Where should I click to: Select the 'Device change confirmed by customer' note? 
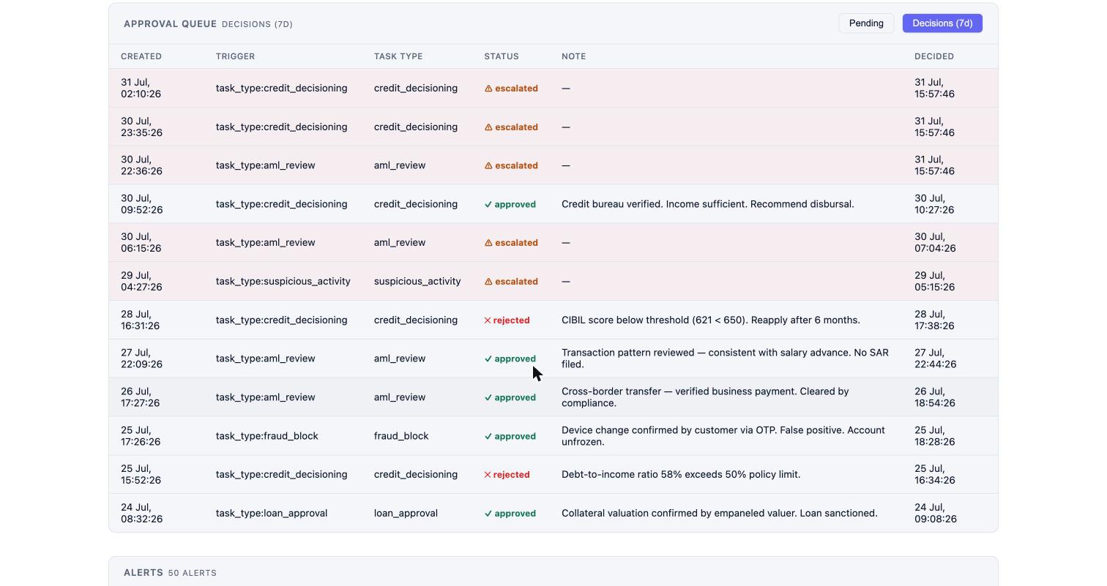pyautogui.click(x=723, y=436)
